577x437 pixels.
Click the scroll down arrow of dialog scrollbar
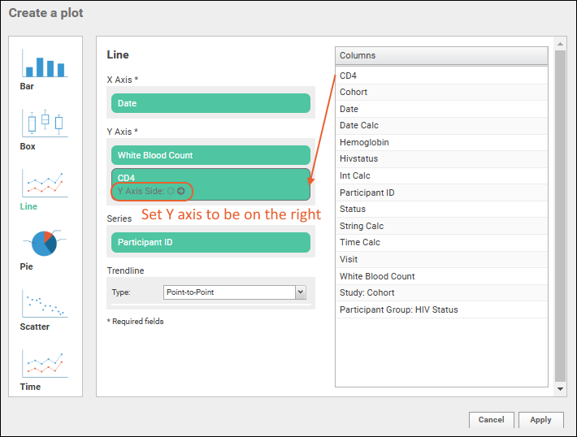(560, 389)
